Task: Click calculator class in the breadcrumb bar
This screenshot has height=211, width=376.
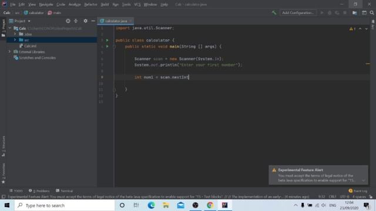Action: [34, 13]
